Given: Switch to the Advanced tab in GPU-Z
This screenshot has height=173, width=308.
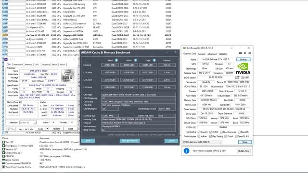Looking at the screenshot, I should [212, 54].
